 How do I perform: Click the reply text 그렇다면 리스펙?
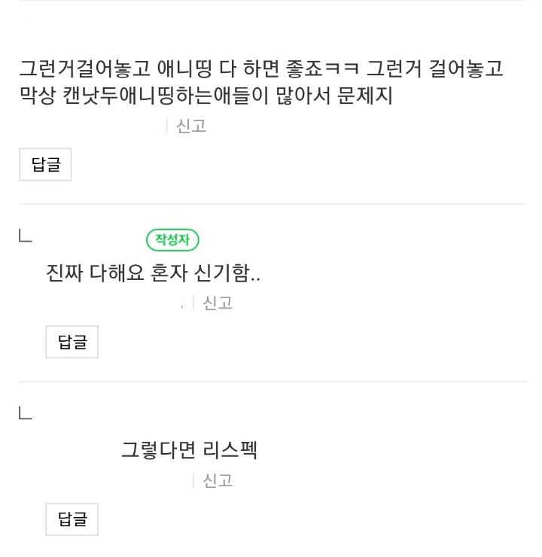click(190, 450)
